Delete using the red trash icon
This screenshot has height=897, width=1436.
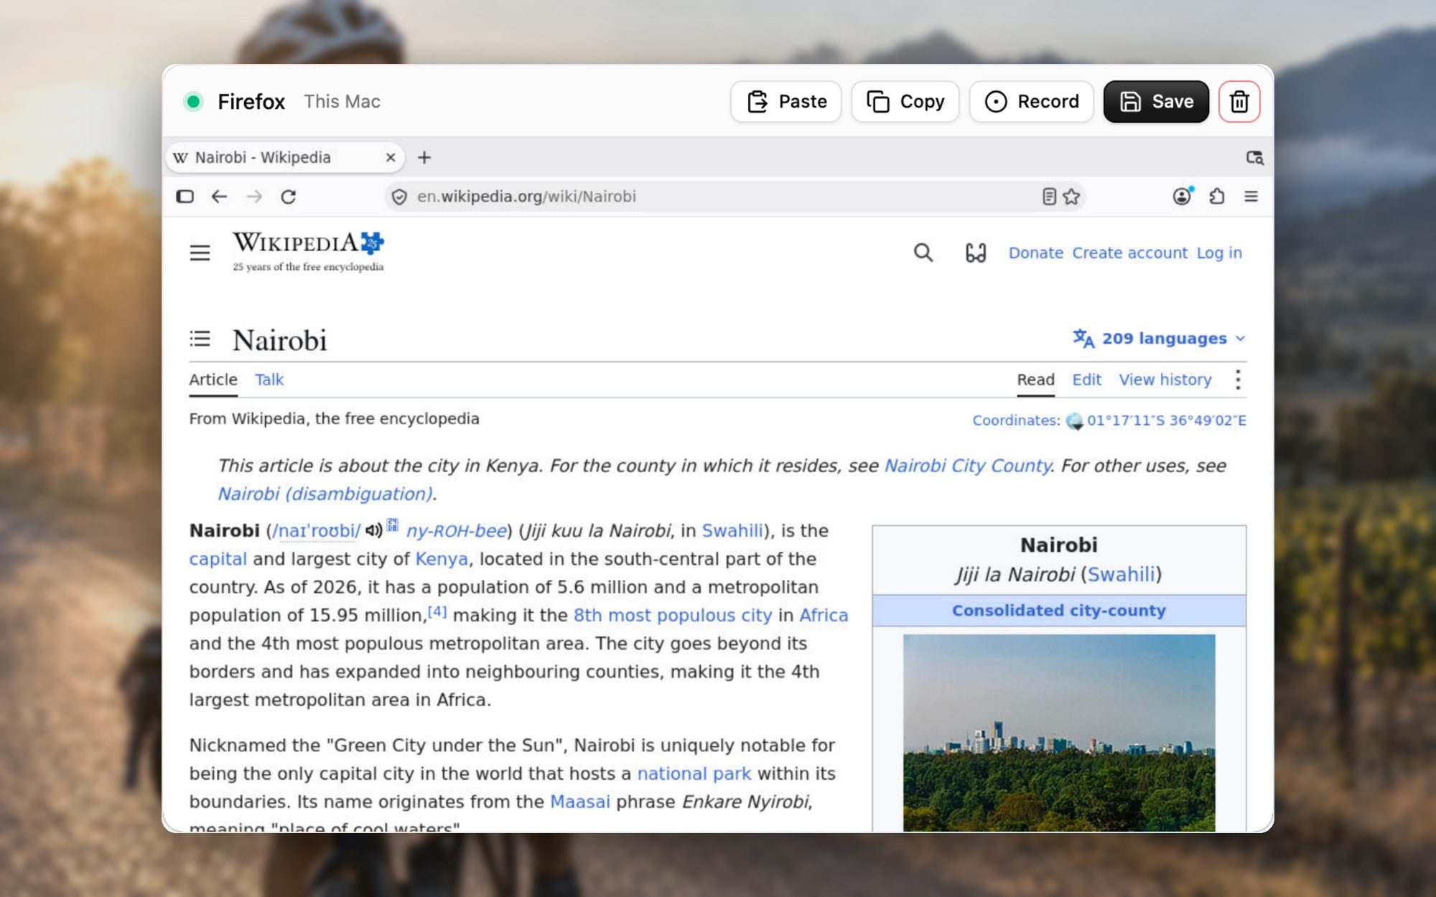click(x=1239, y=101)
